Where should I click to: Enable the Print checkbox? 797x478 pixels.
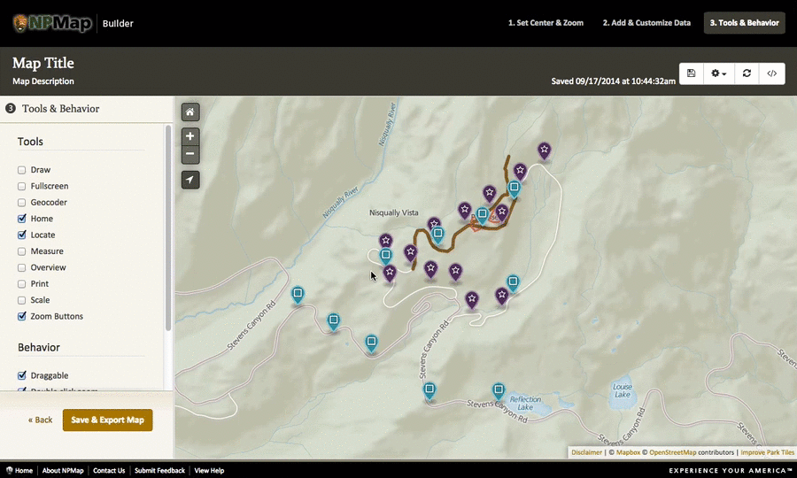[22, 283]
